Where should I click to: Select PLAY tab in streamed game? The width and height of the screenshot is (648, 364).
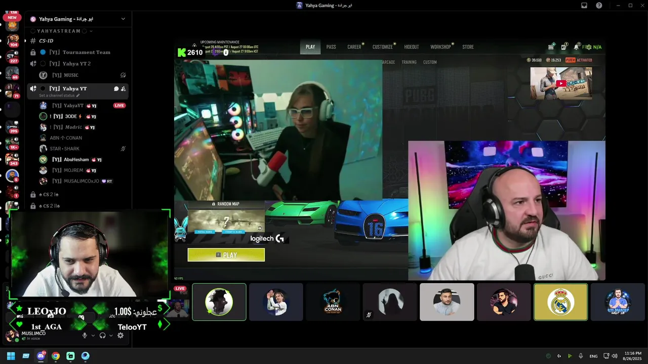[x=310, y=47]
